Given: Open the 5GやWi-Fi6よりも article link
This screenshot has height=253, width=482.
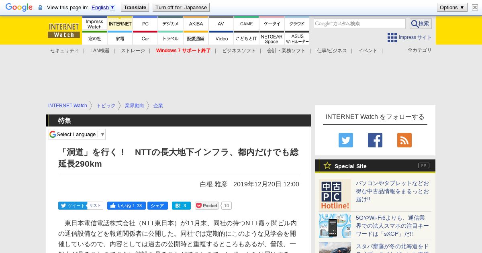Looking at the screenshot, I should (392, 226).
